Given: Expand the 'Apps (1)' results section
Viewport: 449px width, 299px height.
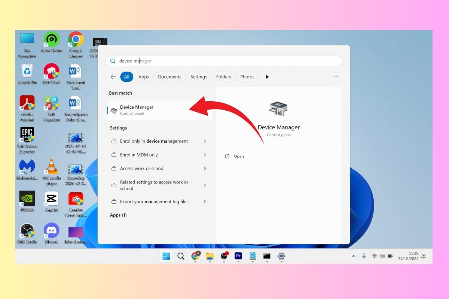Looking at the screenshot, I should (118, 215).
